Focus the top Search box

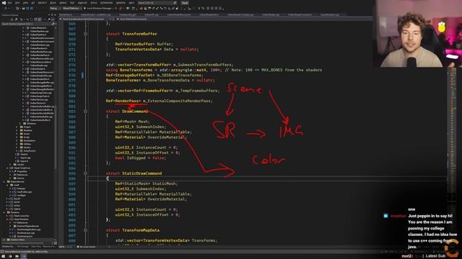point(157,3)
